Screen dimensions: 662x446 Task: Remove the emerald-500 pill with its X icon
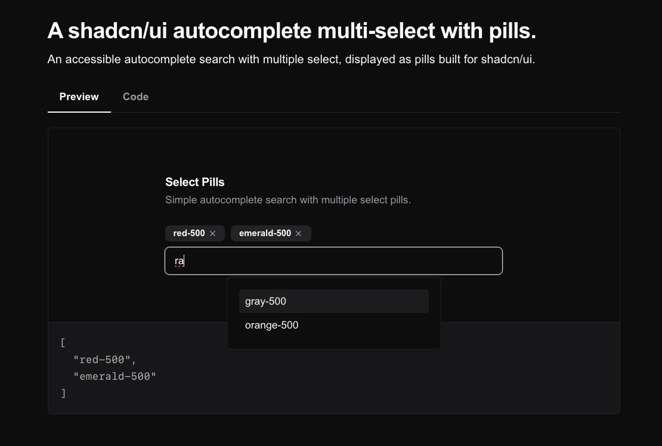299,233
